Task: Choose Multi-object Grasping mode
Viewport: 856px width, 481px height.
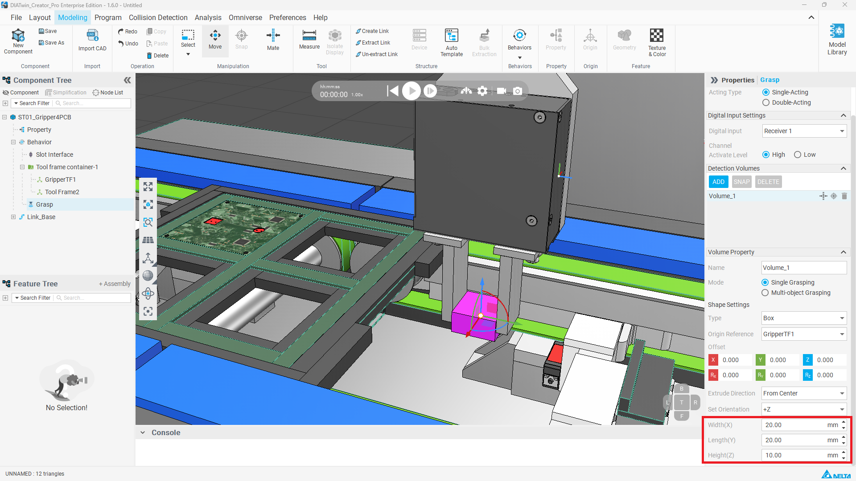Action: 796,293
